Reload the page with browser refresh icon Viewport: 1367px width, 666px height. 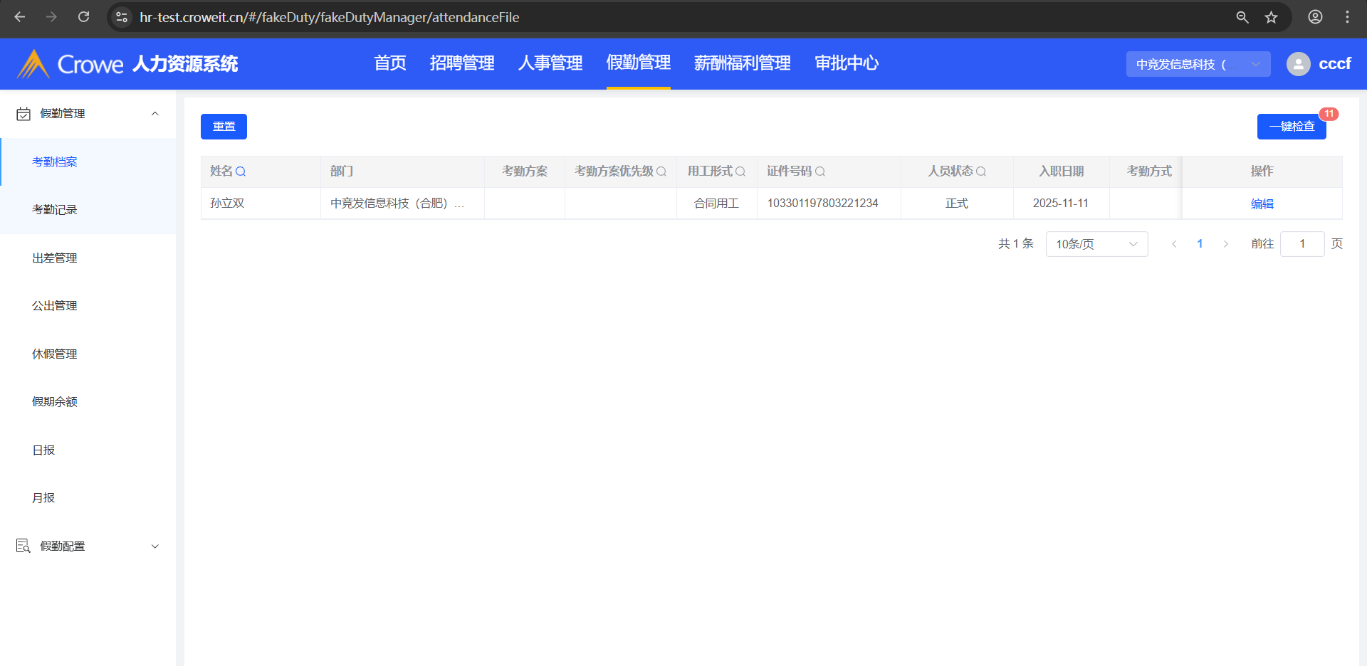click(x=83, y=17)
